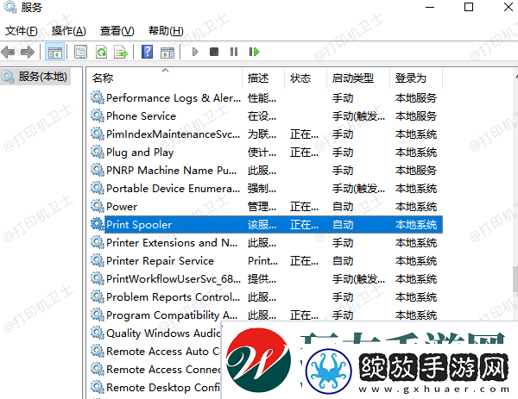Select the Remote Access Auto C service
The height and width of the screenshot is (399, 518).
point(155,352)
